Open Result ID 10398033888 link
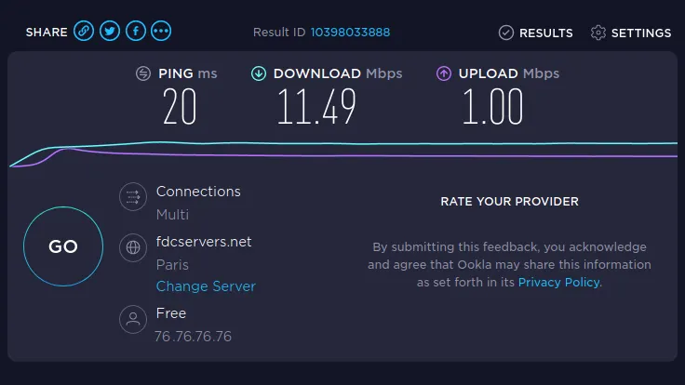This screenshot has height=385, width=685. [x=350, y=33]
